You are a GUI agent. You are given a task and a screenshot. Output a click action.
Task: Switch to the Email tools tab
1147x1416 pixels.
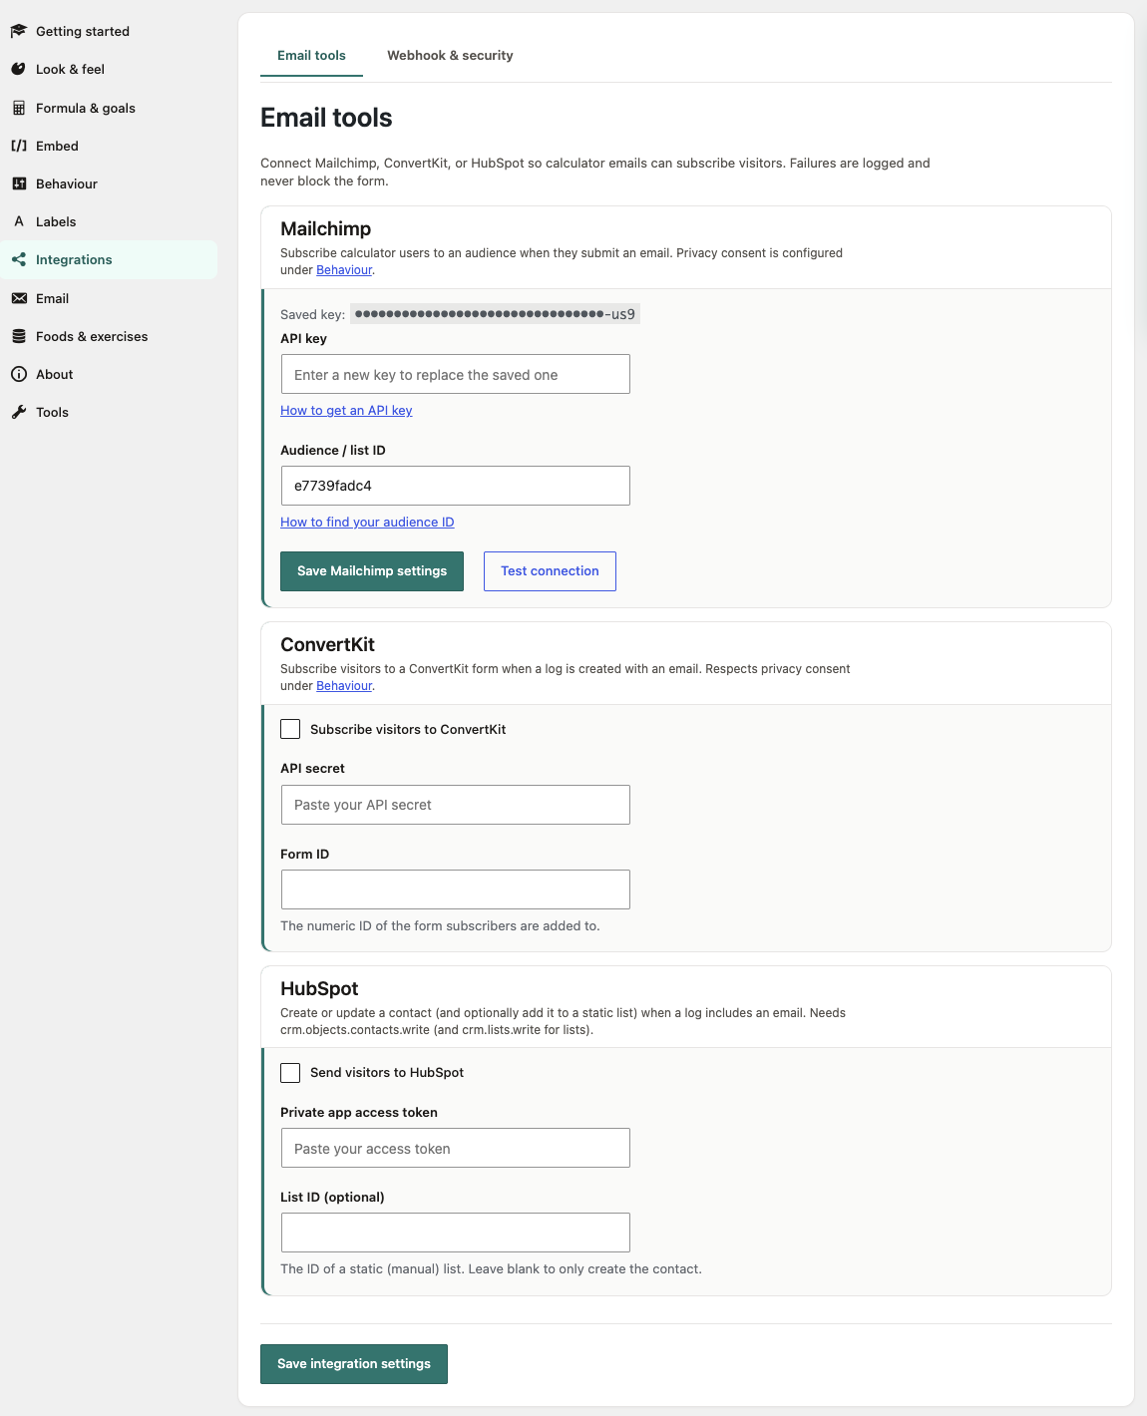[x=311, y=55]
